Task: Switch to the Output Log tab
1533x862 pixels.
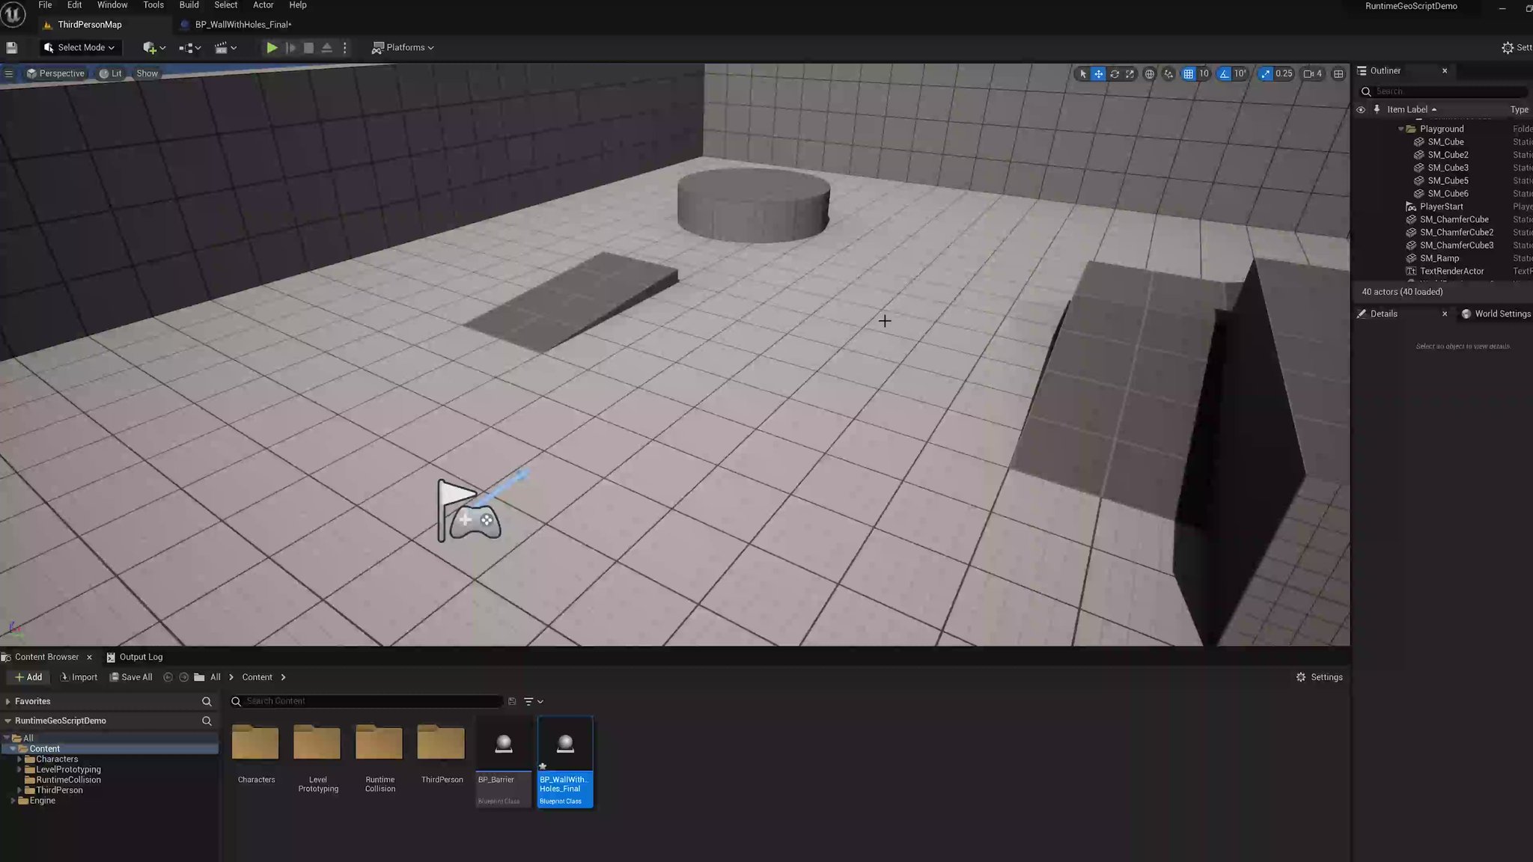Action: pyautogui.click(x=141, y=656)
